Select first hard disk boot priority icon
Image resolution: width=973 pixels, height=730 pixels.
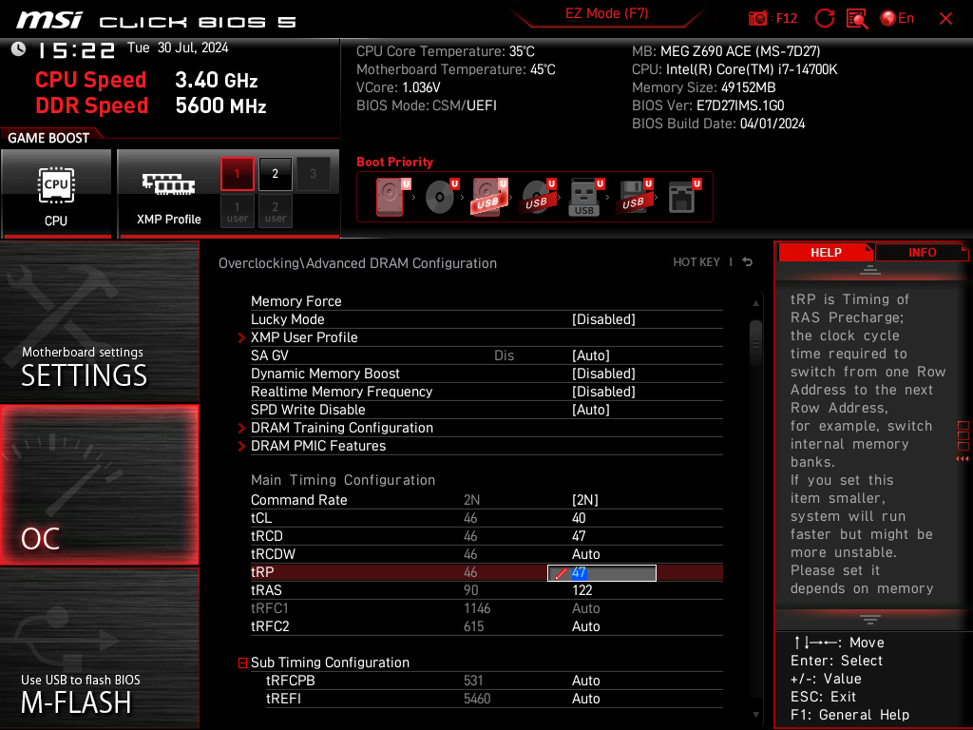pos(392,197)
